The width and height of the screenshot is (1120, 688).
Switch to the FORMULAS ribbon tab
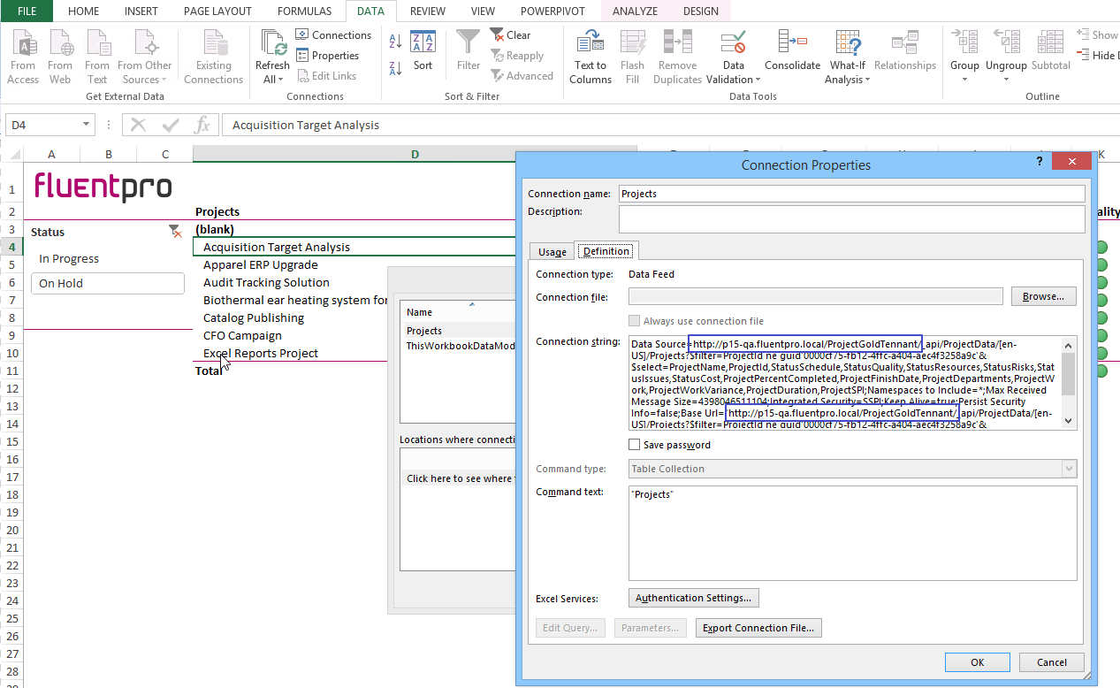coord(304,11)
